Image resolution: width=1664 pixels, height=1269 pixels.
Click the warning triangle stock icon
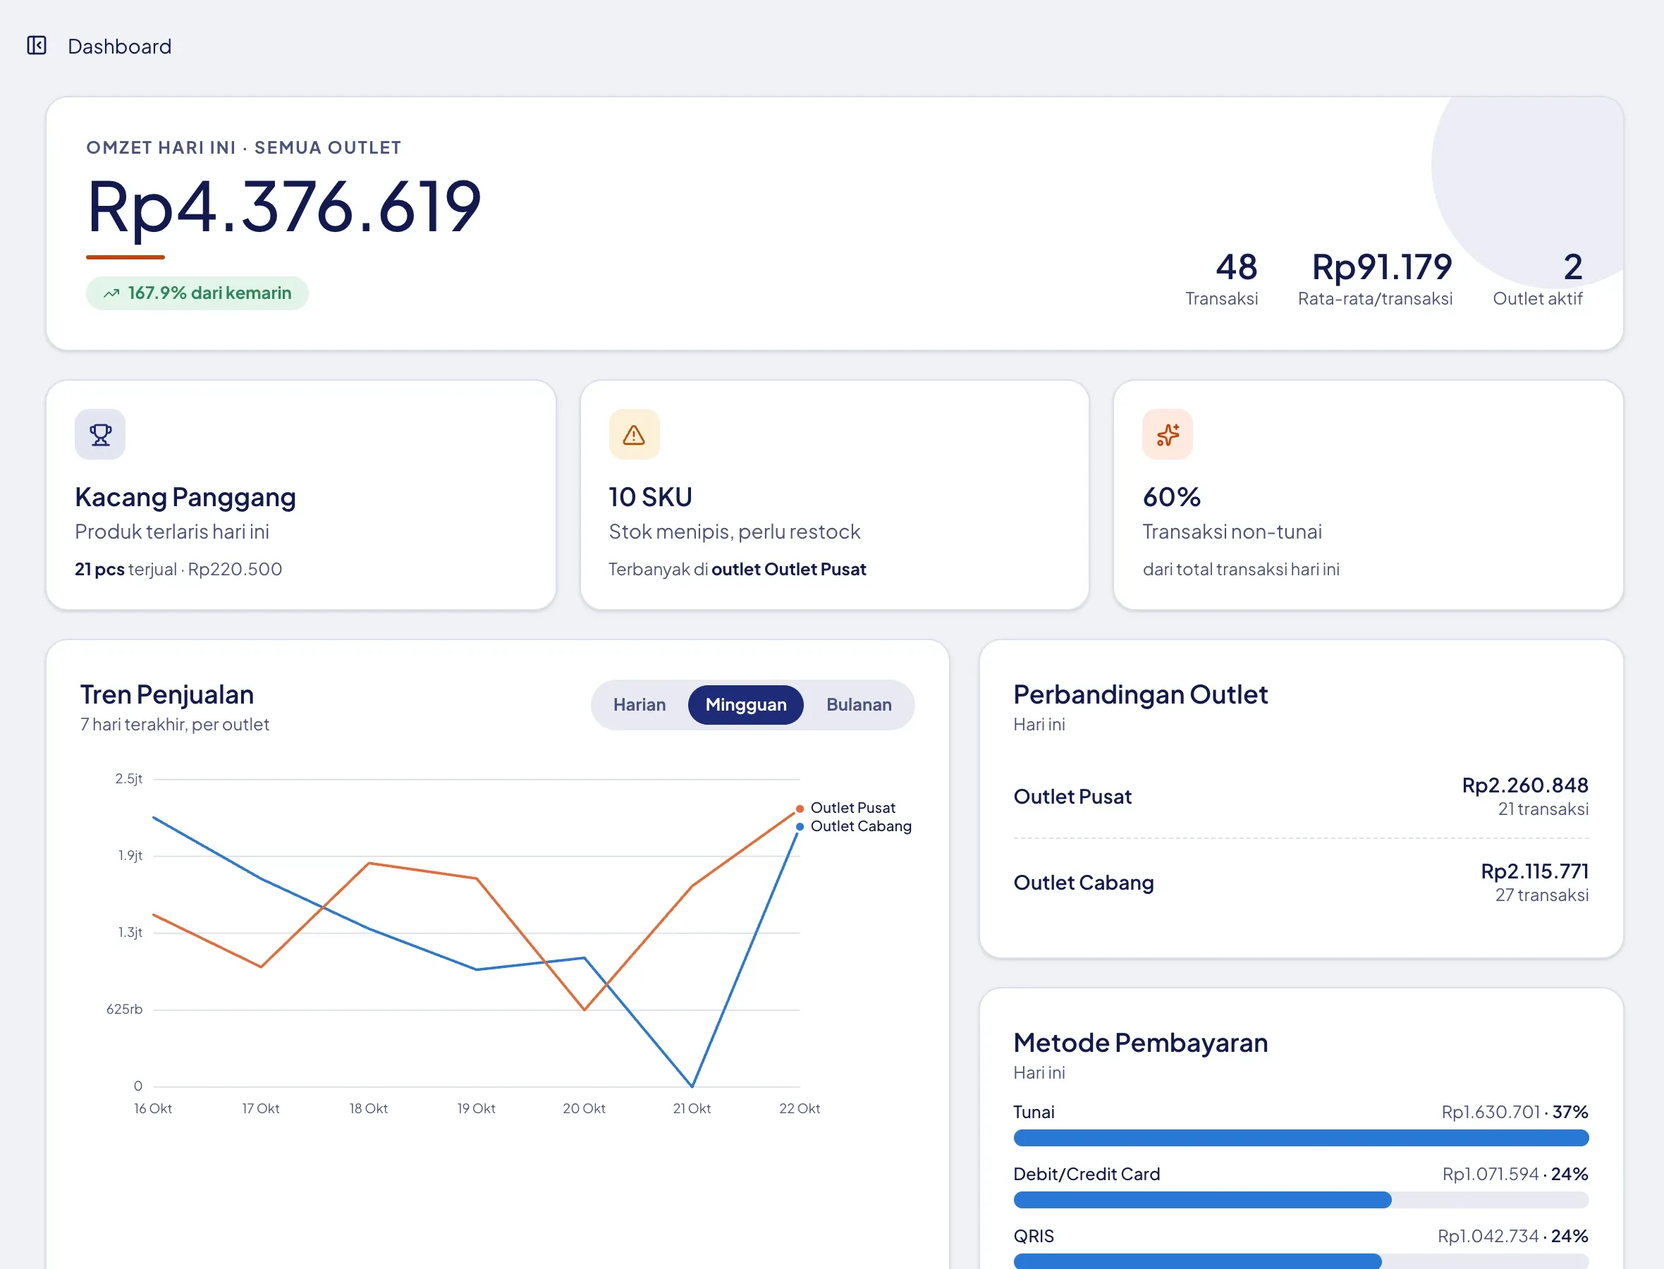click(x=634, y=435)
